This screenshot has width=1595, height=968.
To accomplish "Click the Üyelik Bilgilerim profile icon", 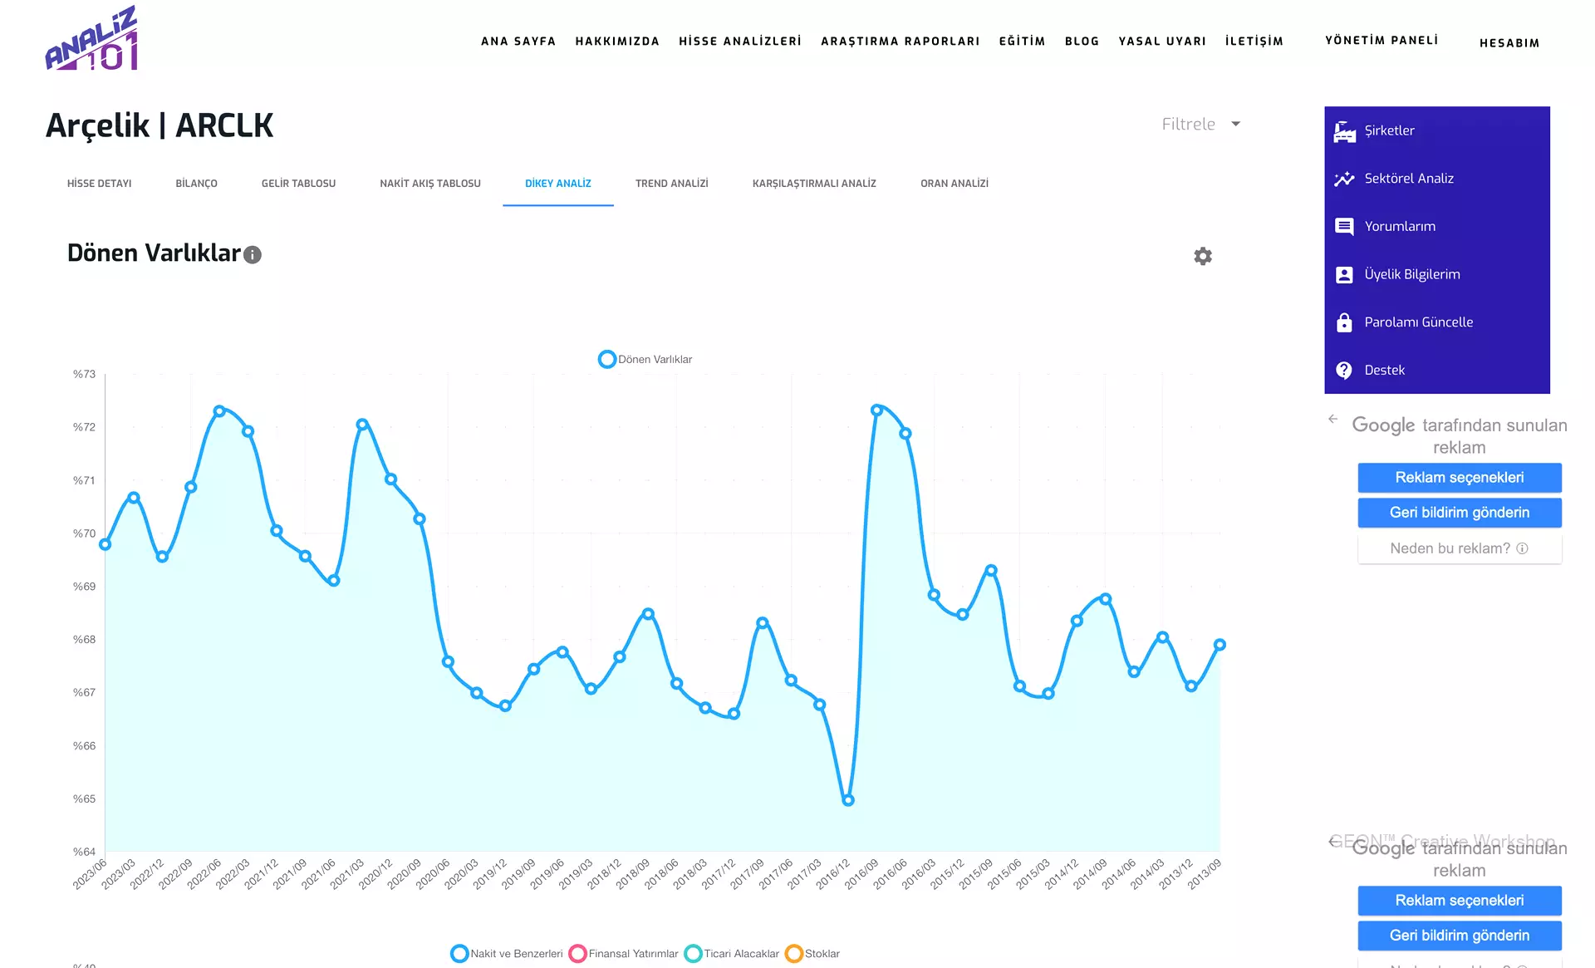I will click(1344, 274).
